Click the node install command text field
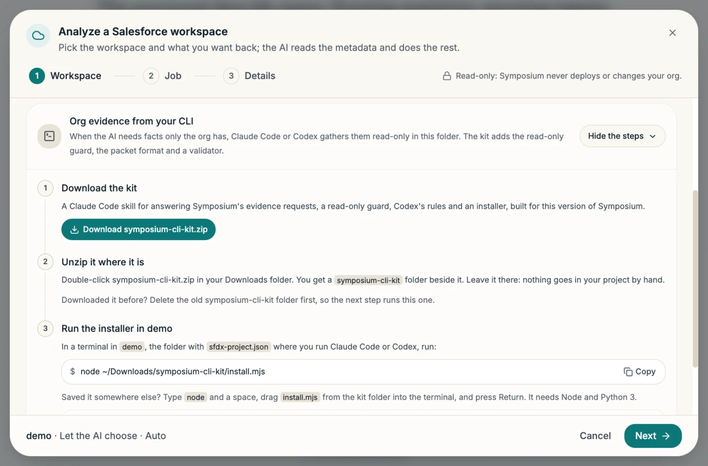 pyautogui.click(x=363, y=372)
